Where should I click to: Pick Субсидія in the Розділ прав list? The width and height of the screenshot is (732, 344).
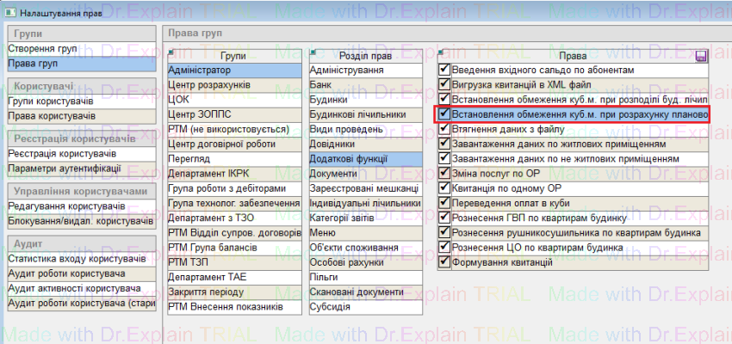(330, 307)
